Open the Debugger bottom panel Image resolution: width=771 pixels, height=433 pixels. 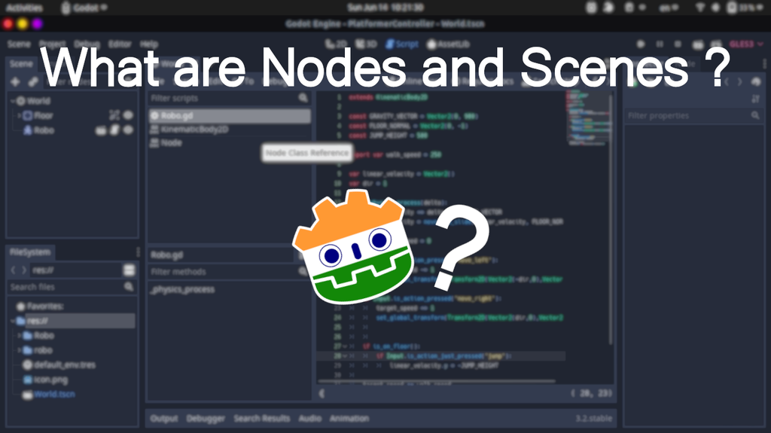[x=206, y=418]
